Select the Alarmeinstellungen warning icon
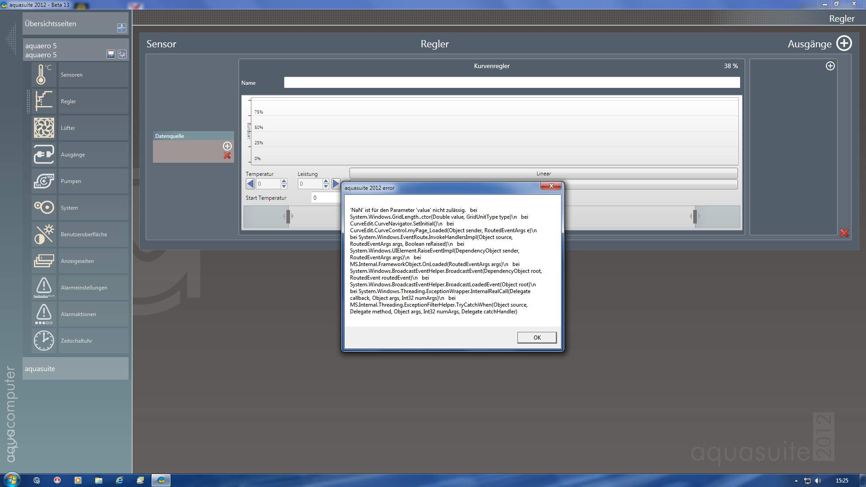The width and height of the screenshot is (866, 487). (44, 287)
